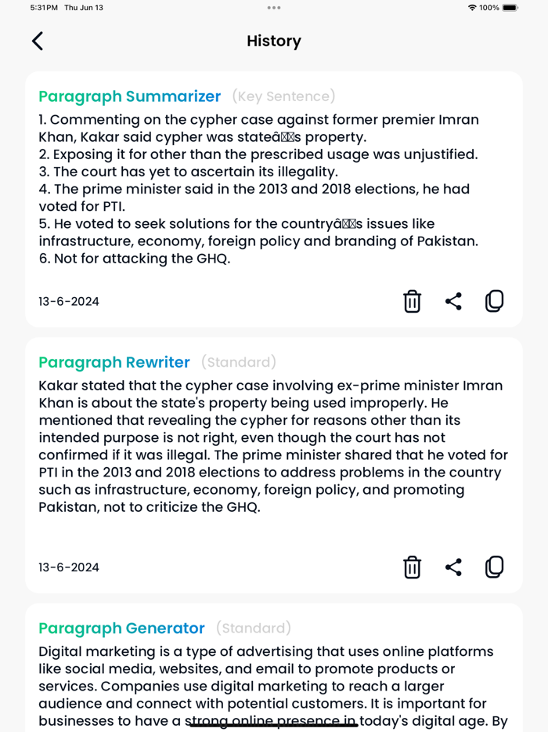Share the Paragraph Rewriter result
The width and height of the screenshot is (548, 732).
point(453,567)
